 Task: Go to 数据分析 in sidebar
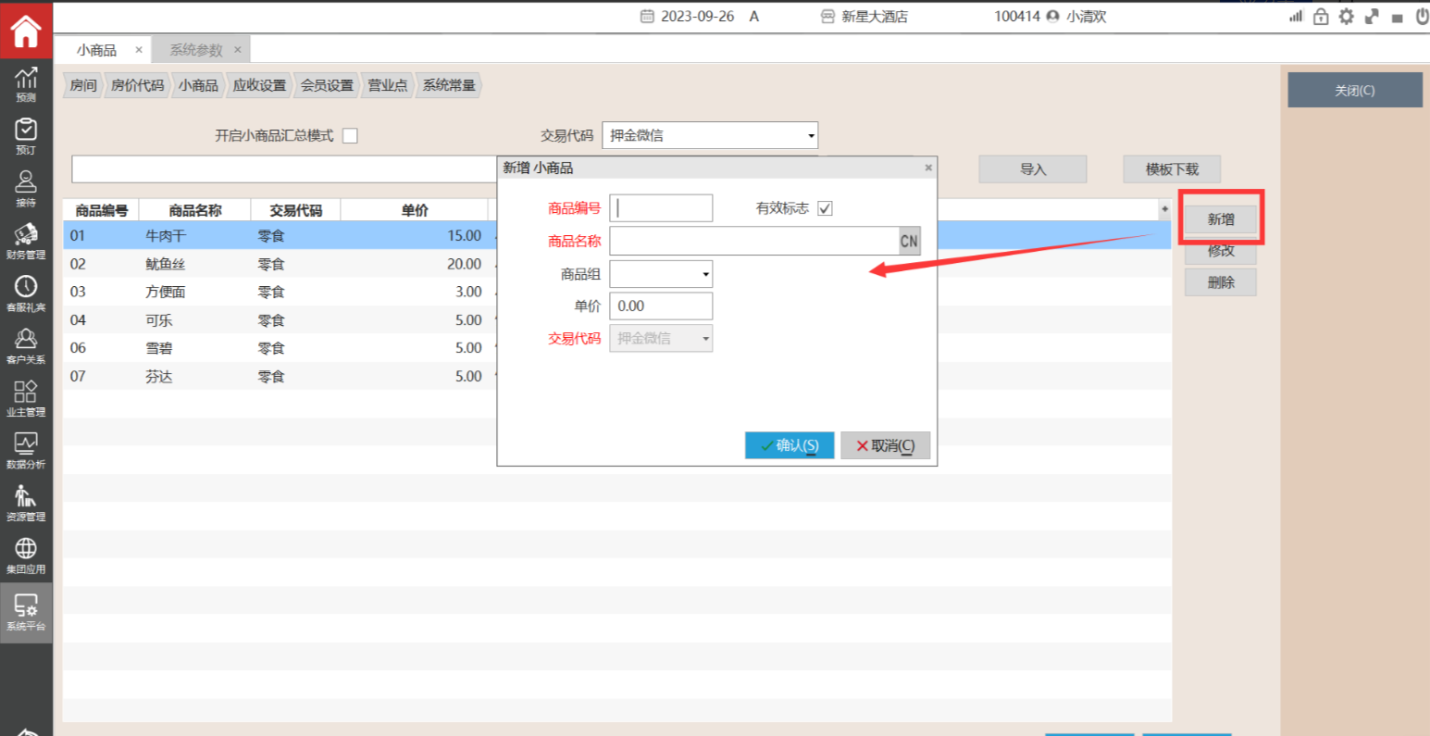(x=26, y=451)
